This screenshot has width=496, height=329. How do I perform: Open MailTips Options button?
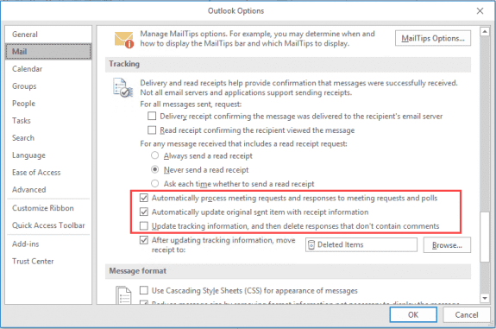coord(433,38)
